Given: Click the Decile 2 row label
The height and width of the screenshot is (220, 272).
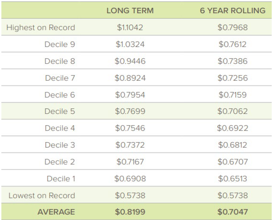Looking at the screenshot, I should point(60,162).
